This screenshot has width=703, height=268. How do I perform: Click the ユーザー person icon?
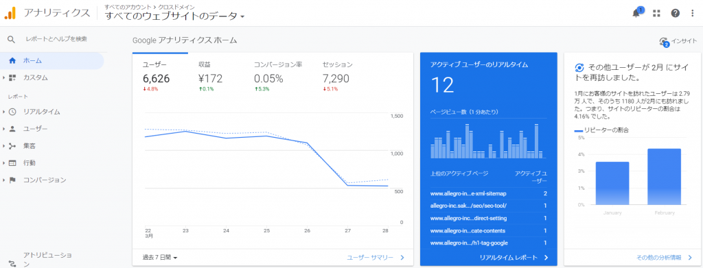[x=12, y=129]
